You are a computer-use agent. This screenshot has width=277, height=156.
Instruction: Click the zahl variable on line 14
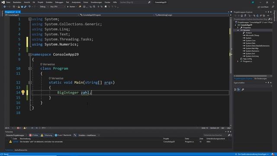coord(85,92)
